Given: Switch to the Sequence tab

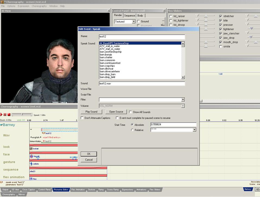Looking at the screenshot, I should [x=130, y=16].
